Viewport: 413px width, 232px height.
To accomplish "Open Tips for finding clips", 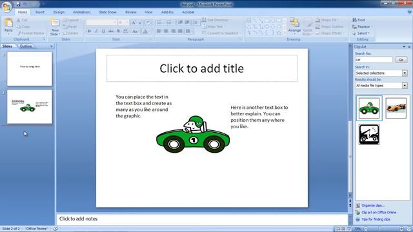I will pos(376,219).
